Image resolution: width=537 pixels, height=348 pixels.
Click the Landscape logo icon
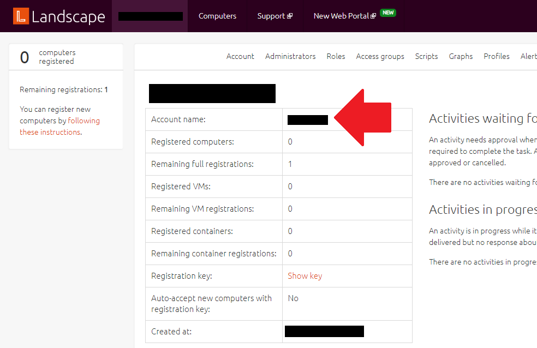(x=21, y=16)
